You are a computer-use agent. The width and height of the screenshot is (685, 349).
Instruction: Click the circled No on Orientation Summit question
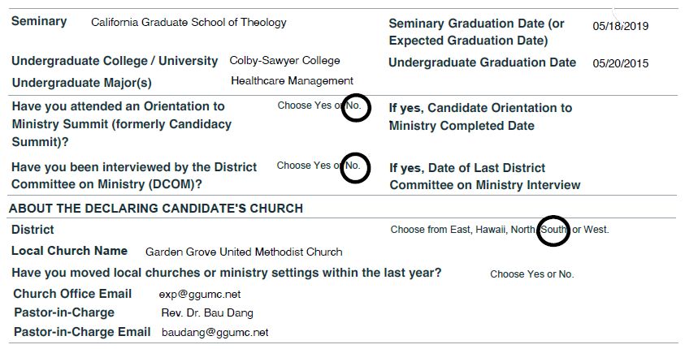tap(356, 107)
